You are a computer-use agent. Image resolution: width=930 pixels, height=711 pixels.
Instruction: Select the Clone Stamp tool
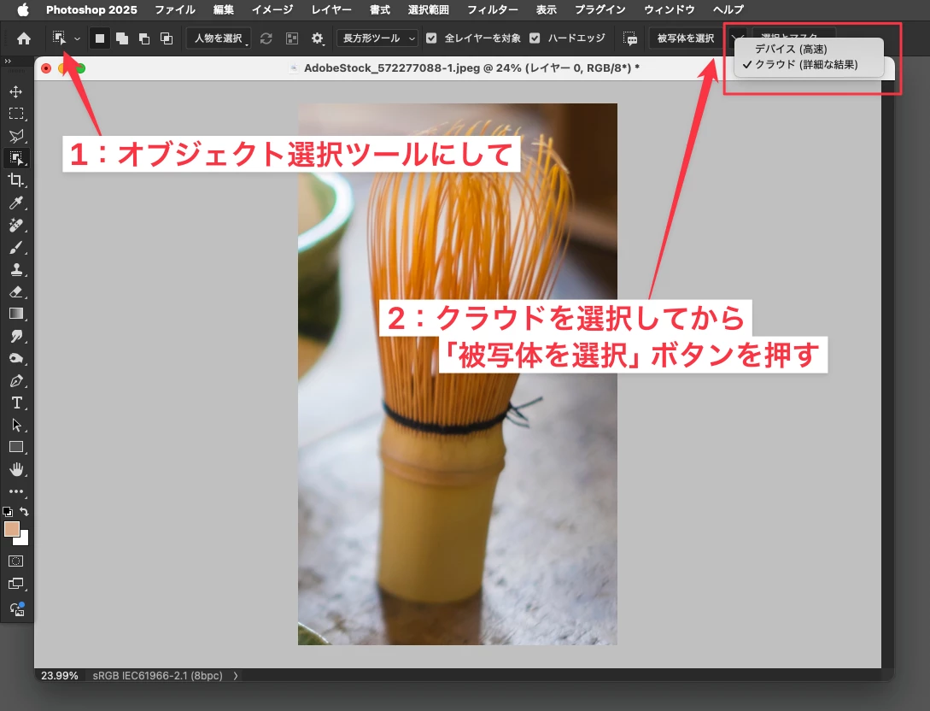16,269
